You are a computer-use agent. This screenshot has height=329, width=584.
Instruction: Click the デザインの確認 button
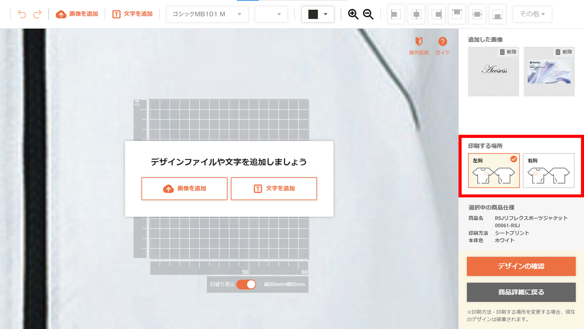[x=521, y=266]
